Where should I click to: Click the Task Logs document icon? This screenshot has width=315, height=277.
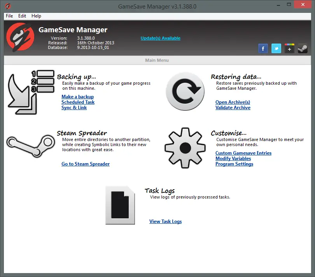pos(120,205)
